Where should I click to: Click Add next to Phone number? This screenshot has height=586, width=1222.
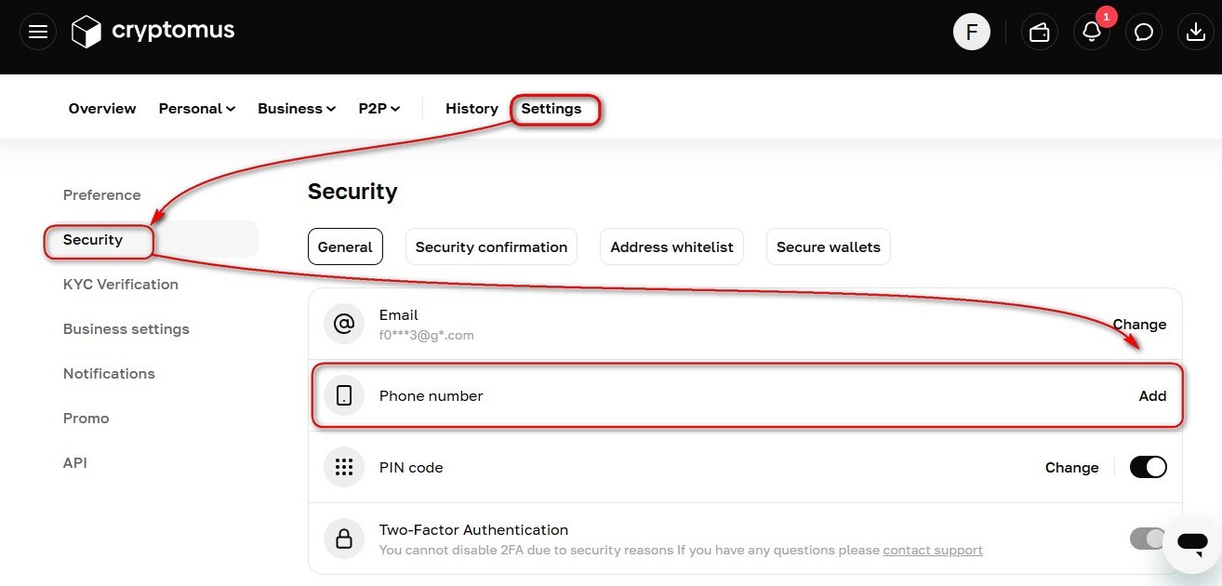pos(1152,395)
